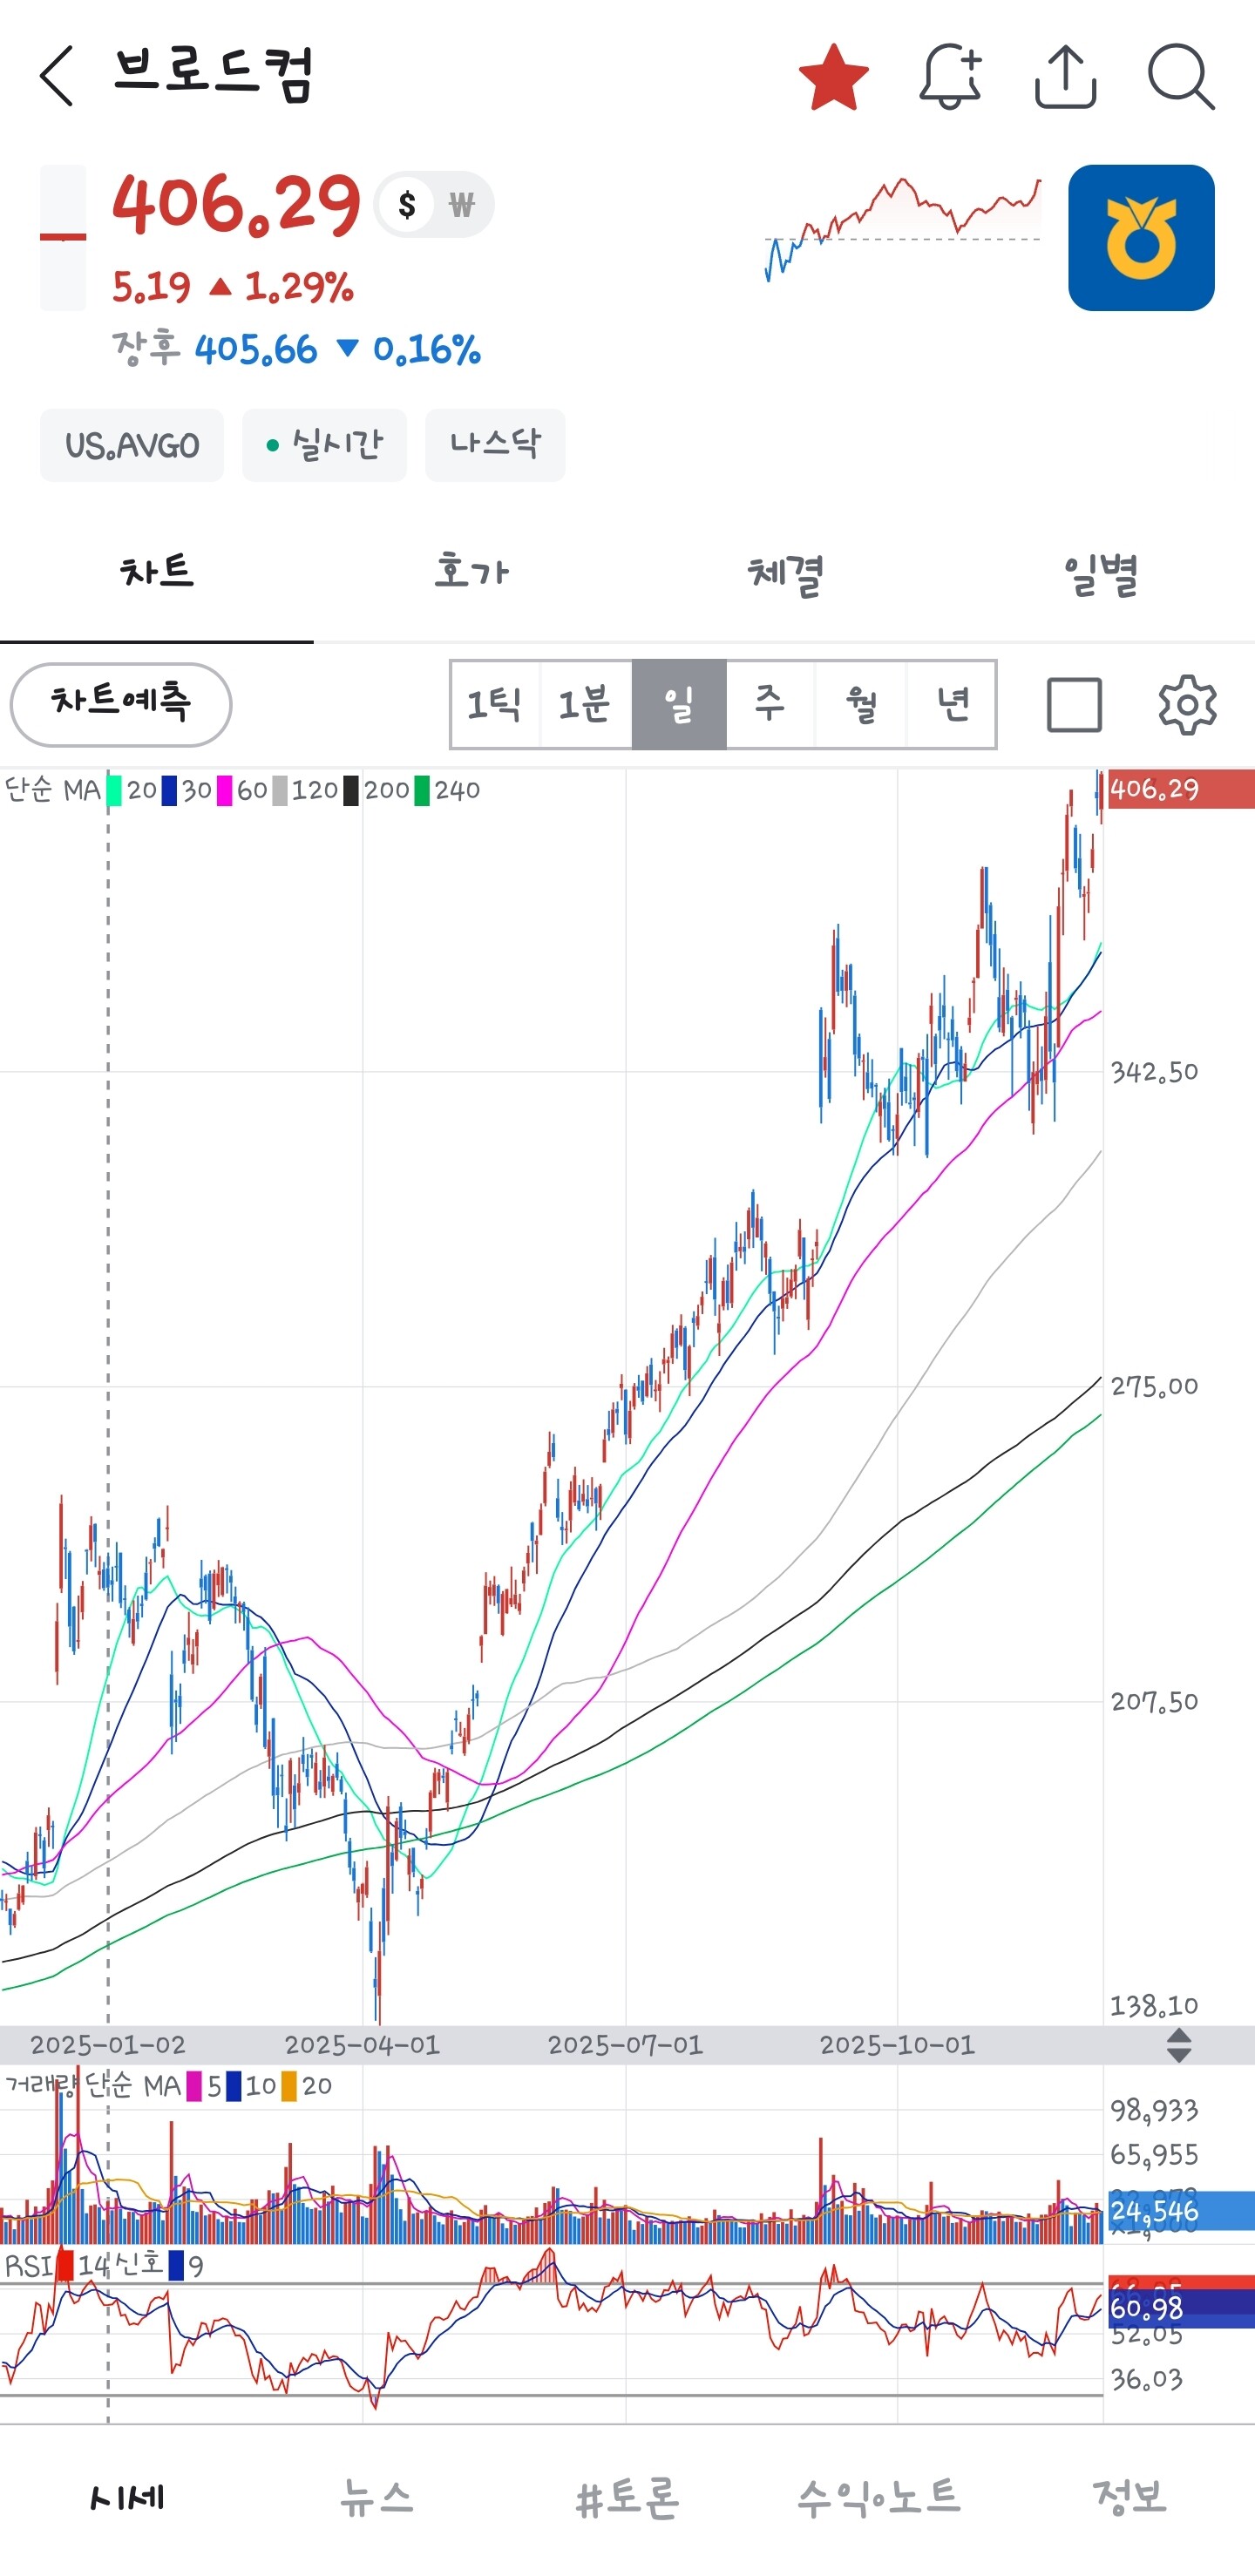Screen dimensions: 1255x2576
Task: Open 차트예측 chart prediction
Action: point(121,704)
